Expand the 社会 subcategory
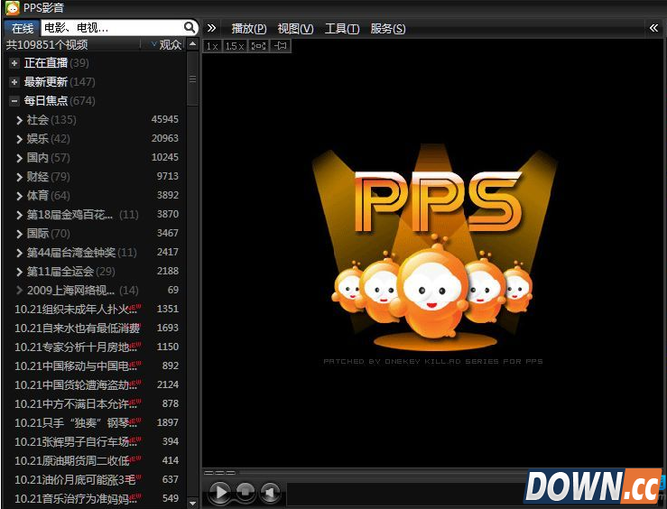Viewport: 667px width, 509px height. [x=19, y=120]
